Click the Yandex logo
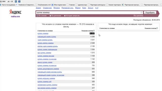The image size is (162, 91). [x=15, y=12]
